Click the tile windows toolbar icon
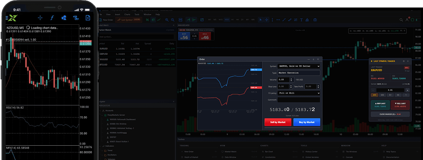423x160 pixels. [180, 20]
